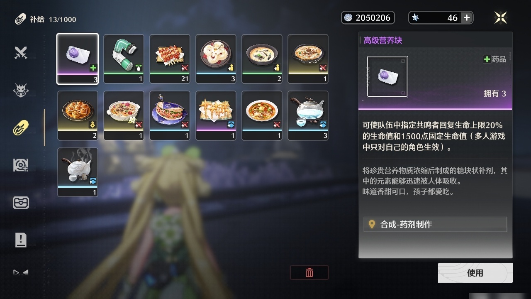Open the 合成-药剂制作 source link
Screen dimensions: 531x299
tap(435, 224)
